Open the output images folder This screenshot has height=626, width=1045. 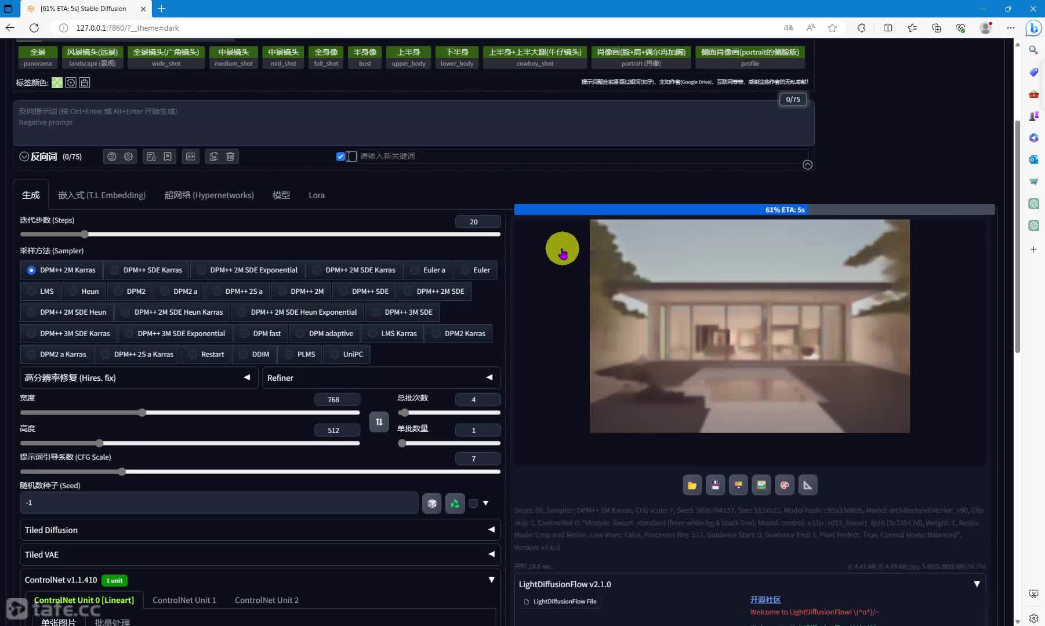click(x=692, y=485)
